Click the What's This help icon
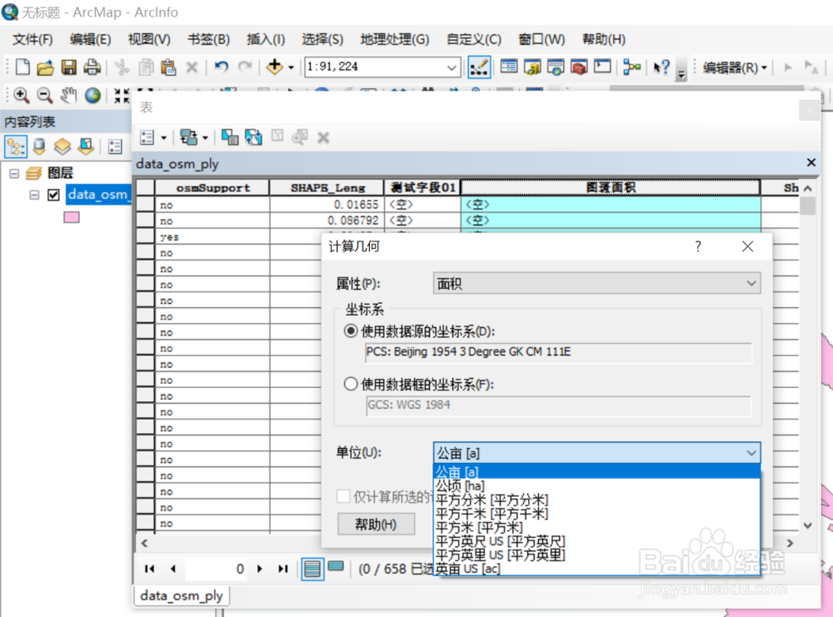 tap(661, 67)
